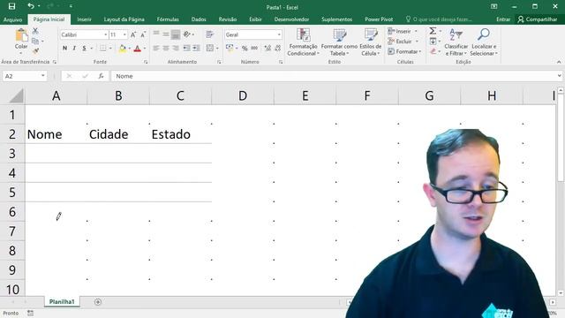Activate the Format Painter brush
The width and height of the screenshot is (565, 318).
[x=35, y=51]
